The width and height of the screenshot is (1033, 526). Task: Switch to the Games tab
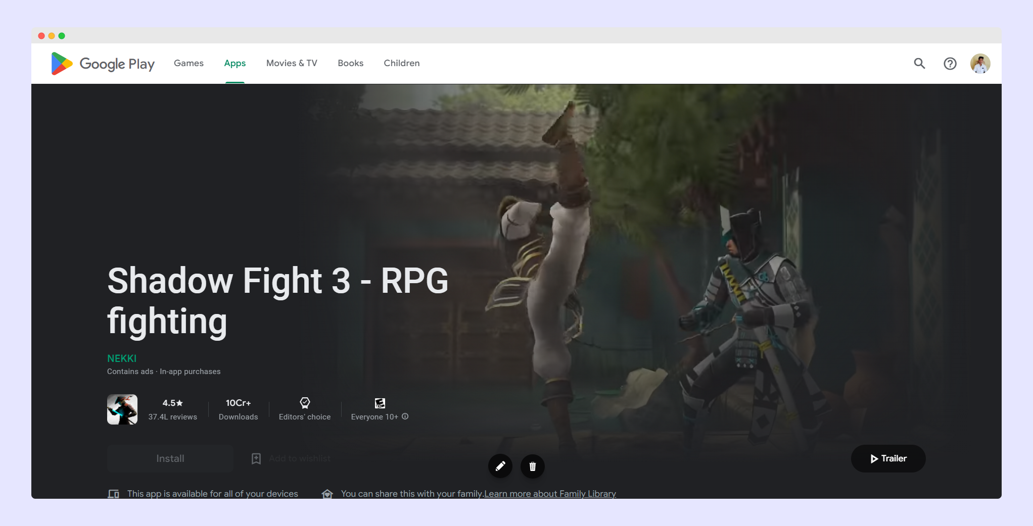pos(189,63)
